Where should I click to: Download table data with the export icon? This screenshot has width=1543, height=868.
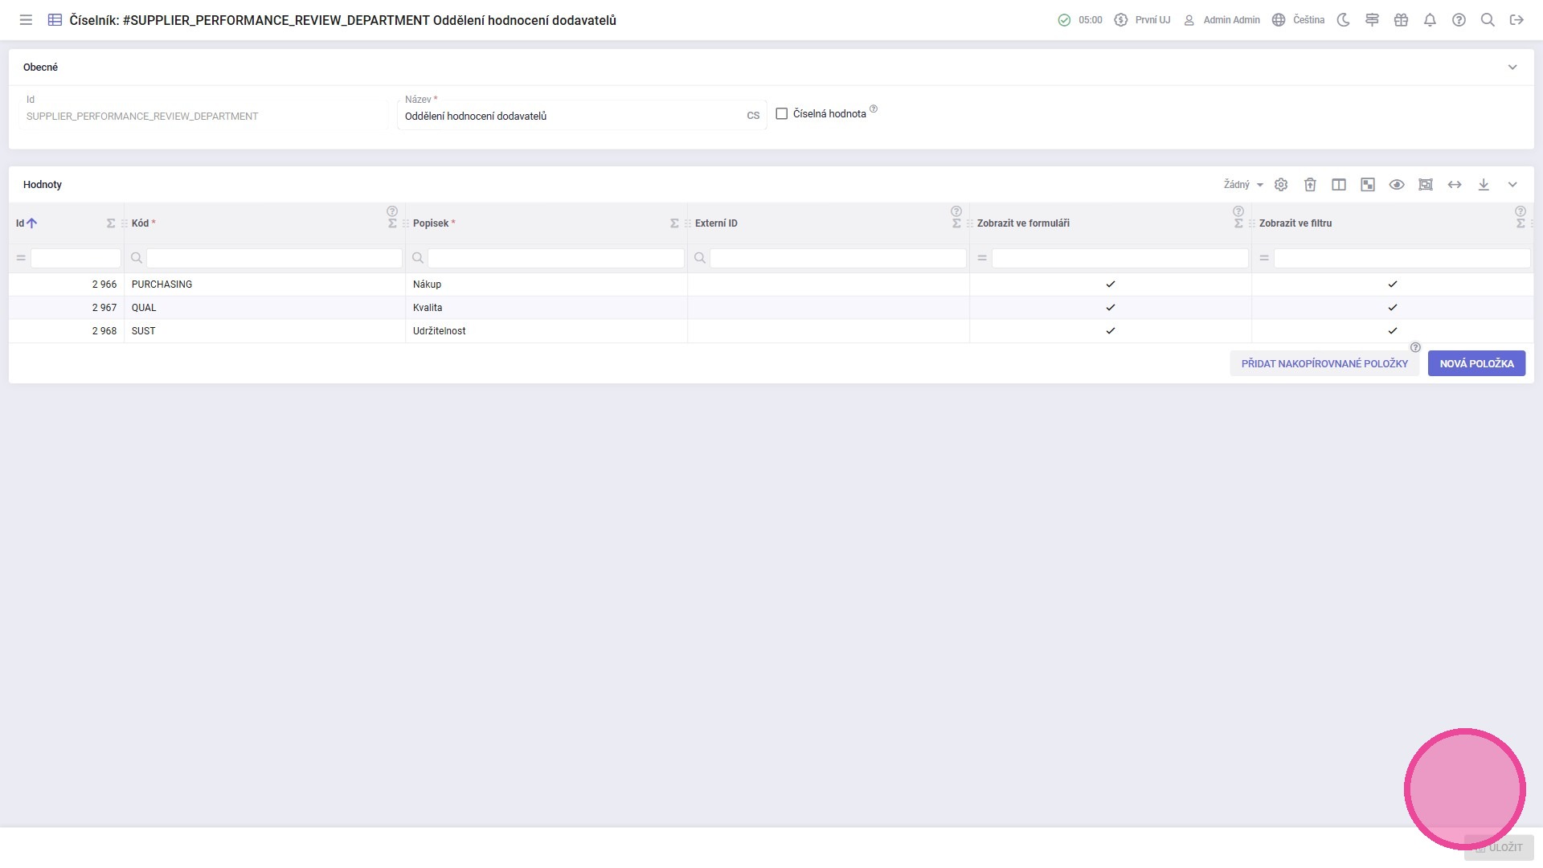pos(1484,185)
